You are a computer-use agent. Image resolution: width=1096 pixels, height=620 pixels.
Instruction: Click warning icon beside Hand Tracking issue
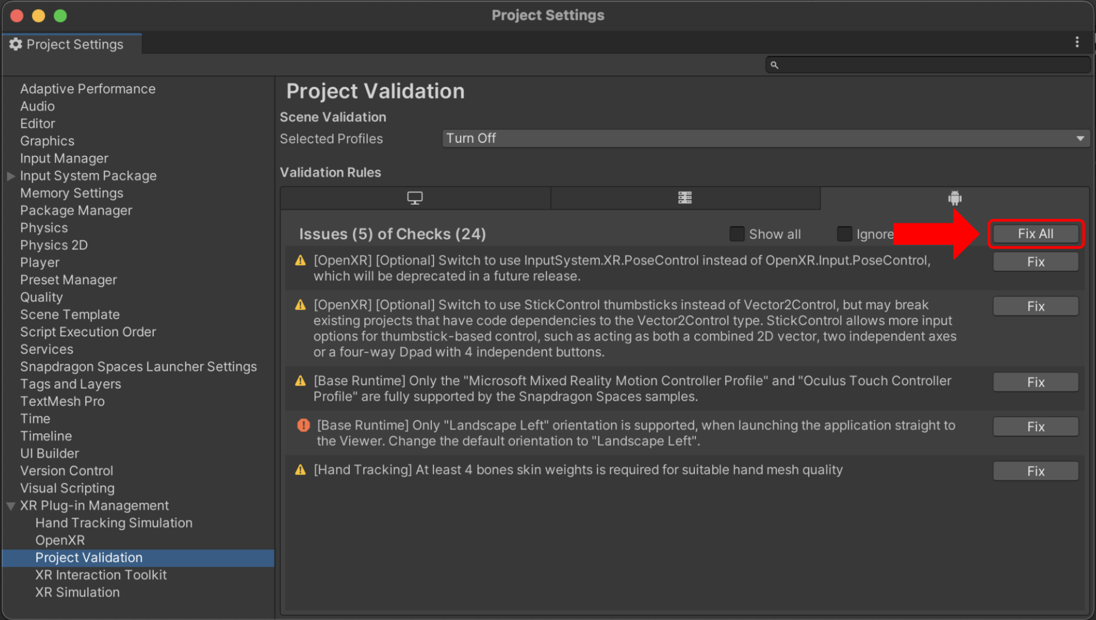coord(300,470)
